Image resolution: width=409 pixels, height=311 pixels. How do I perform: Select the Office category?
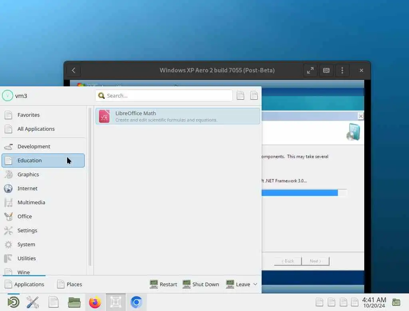[43, 217]
